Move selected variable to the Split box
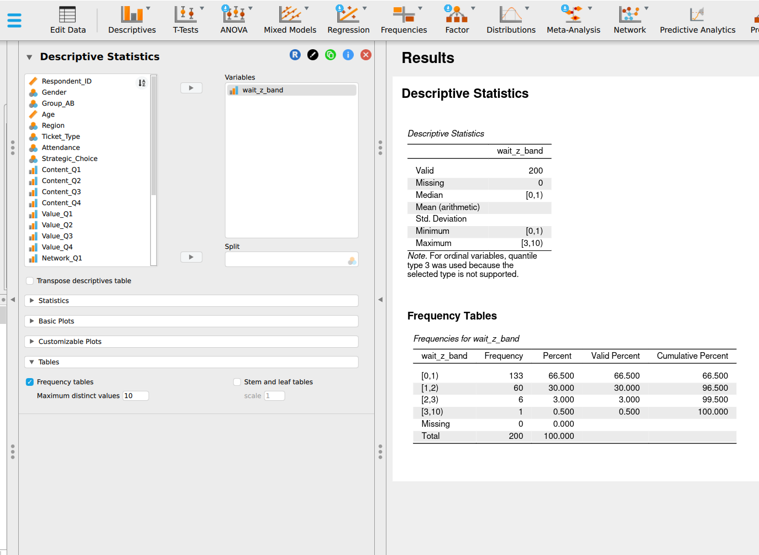Viewport: 759px width, 555px height. pyautogui.click(x=191, y=257)
